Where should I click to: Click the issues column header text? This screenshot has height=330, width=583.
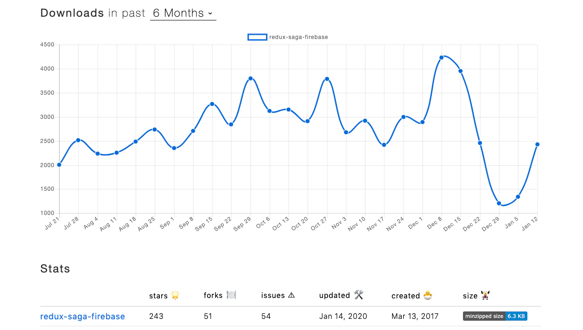click(273, 296)
